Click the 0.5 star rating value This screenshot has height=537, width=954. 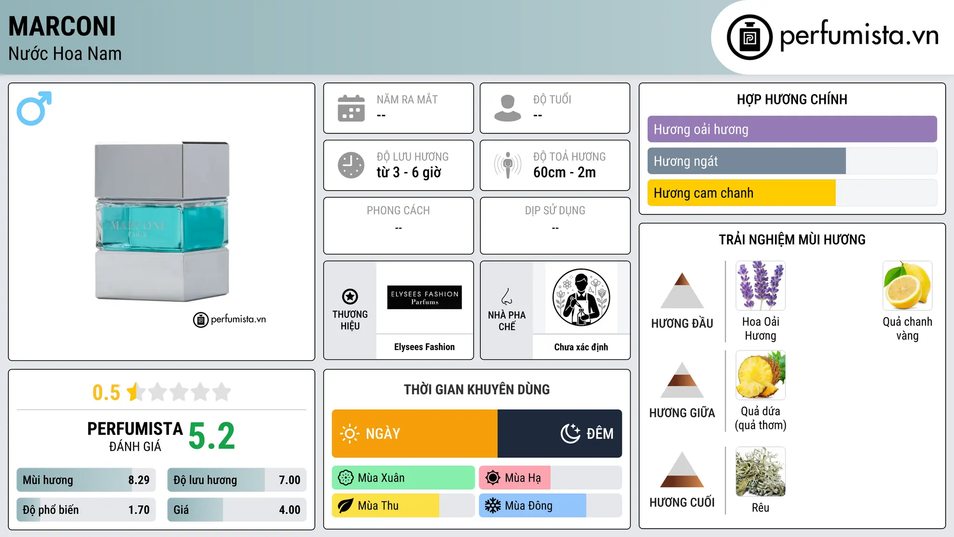click(x=106, y=392)
